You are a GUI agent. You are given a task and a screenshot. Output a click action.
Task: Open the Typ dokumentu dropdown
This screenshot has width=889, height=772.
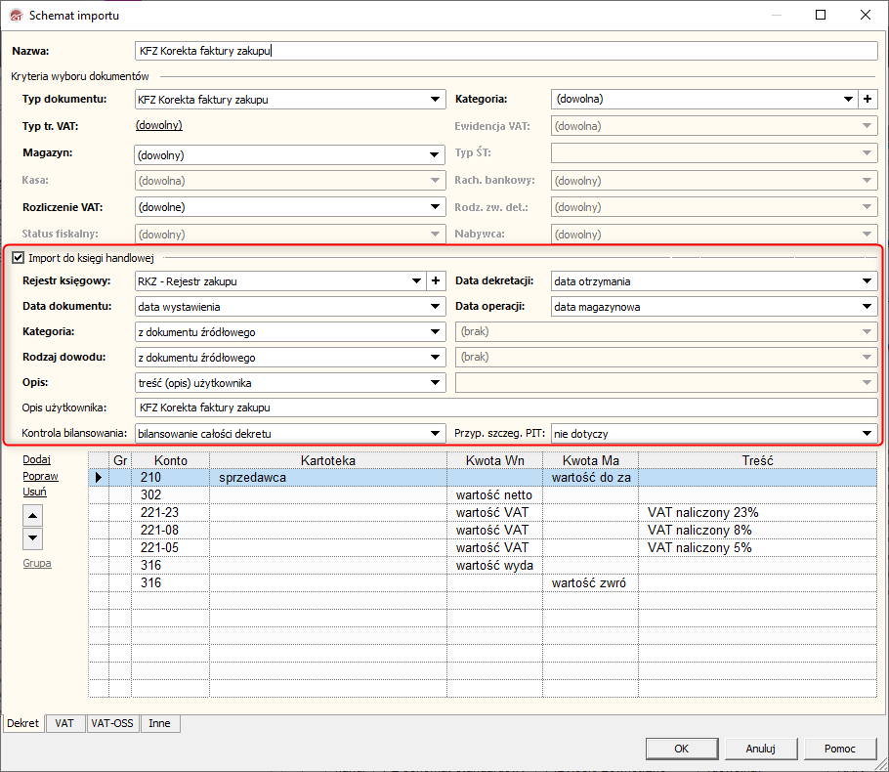[x=435, y=100]
